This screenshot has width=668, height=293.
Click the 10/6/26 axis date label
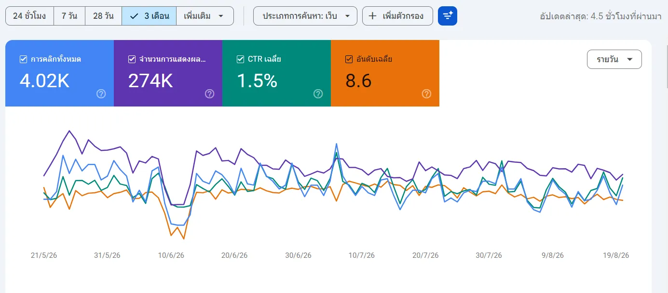click(171, 255)
